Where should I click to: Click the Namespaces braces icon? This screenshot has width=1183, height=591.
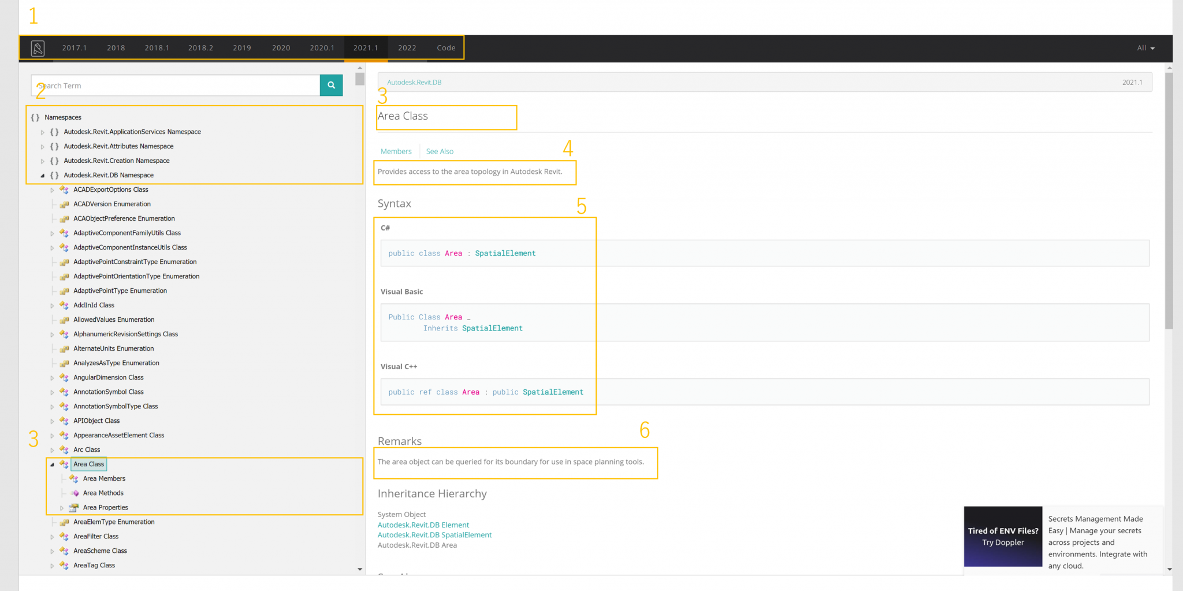tap(35, 118)
